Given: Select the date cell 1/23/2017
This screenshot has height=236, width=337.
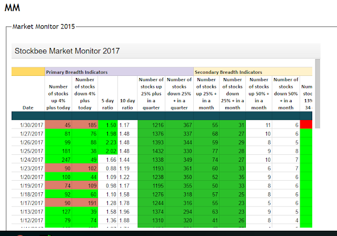Looking at the screenshot, I should [x=28, y=168].
